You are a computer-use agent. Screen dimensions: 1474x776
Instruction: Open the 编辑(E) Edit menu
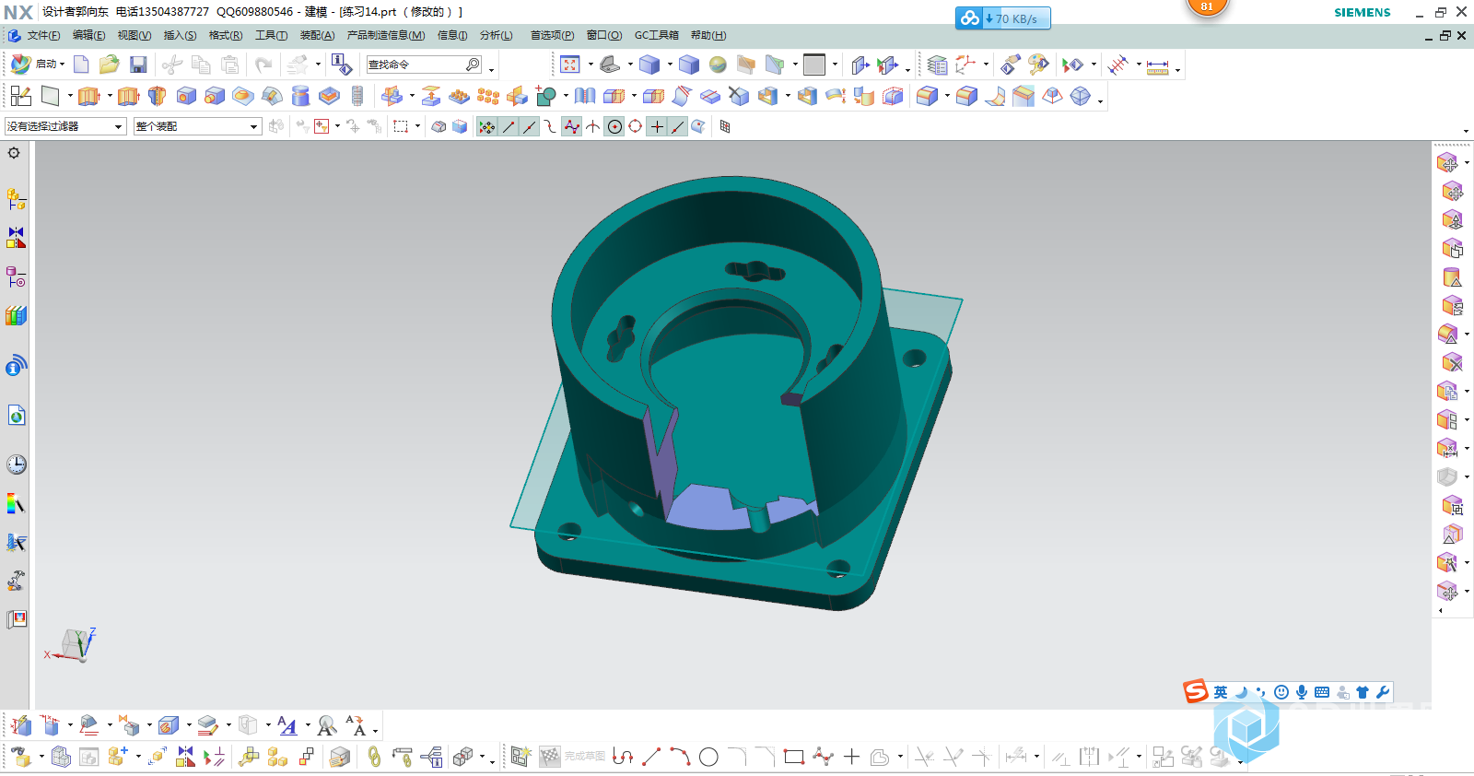click(88, 35)
